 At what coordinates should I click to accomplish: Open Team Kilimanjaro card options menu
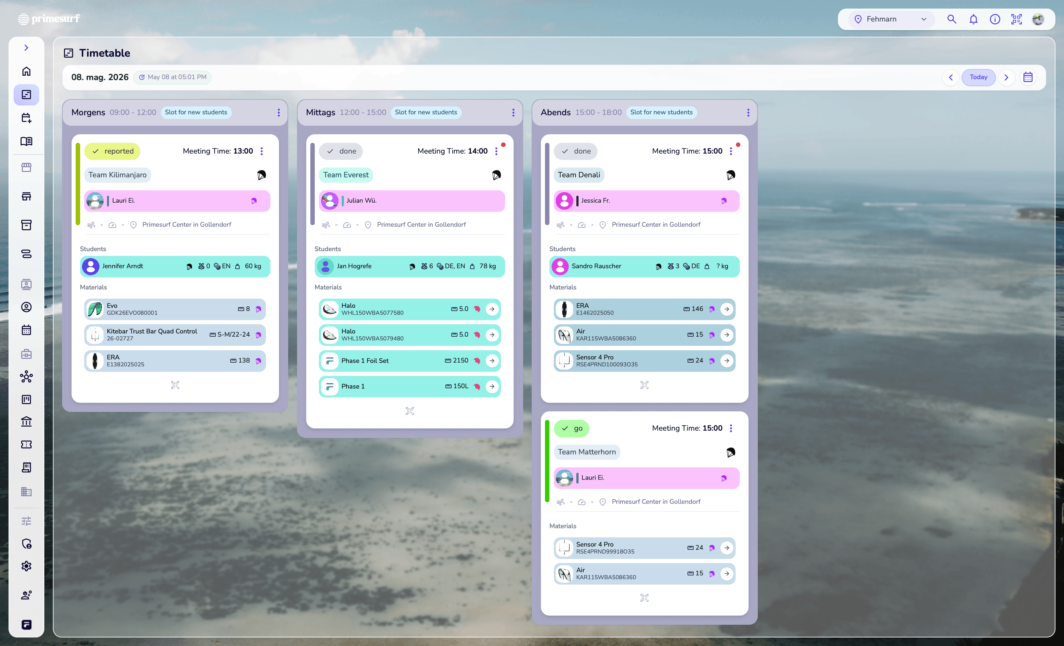pos(262,151)
